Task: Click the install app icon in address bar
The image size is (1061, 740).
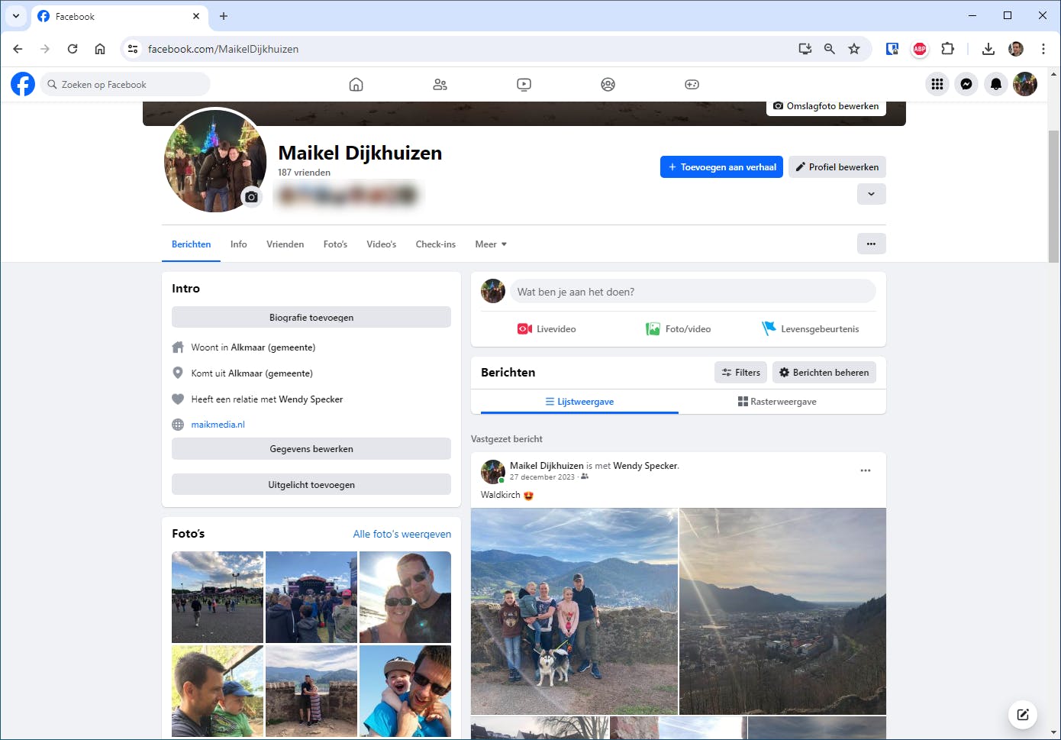Action: point(805,49)
